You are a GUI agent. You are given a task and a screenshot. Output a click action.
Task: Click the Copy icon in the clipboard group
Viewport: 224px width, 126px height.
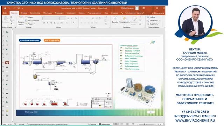coord(11,21)
